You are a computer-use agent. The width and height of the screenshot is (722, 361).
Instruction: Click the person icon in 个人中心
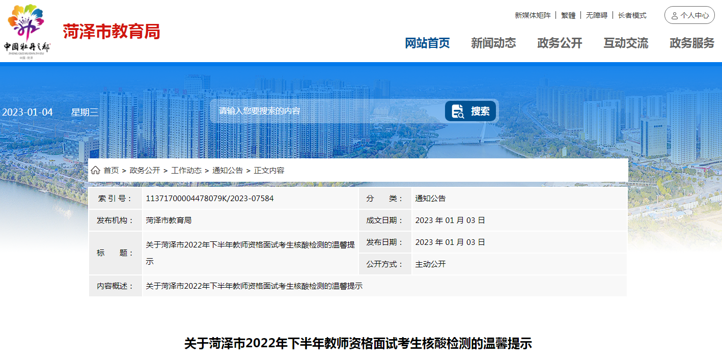tap(674, 16)
